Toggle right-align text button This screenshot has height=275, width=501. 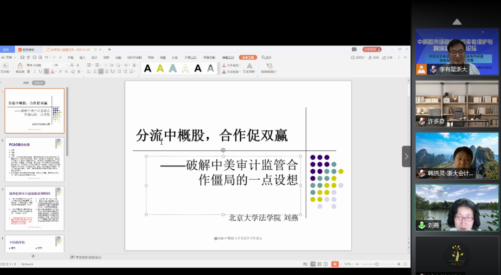tap(101, 71)
